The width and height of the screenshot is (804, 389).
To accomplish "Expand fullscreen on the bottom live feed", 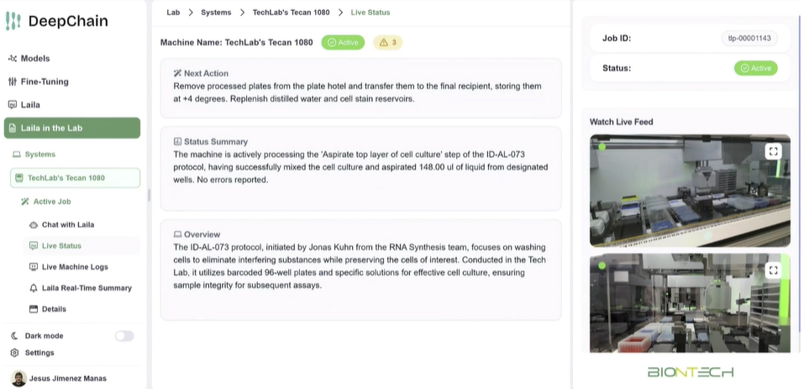I will tap(773, 270).
